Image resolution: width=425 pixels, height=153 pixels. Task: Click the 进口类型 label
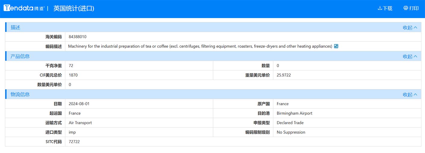(x=53, y=132)
